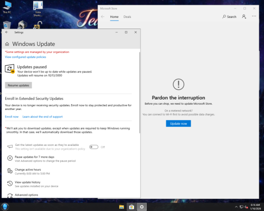Select the Home tab in Microsoft Store
Image resolution: width=264 pixels, height=211 pixels.
coord(114,17)
